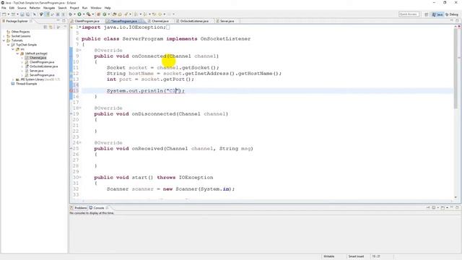Expand the JRE System Library node
The image size is (462, 260).
point(13,79)
